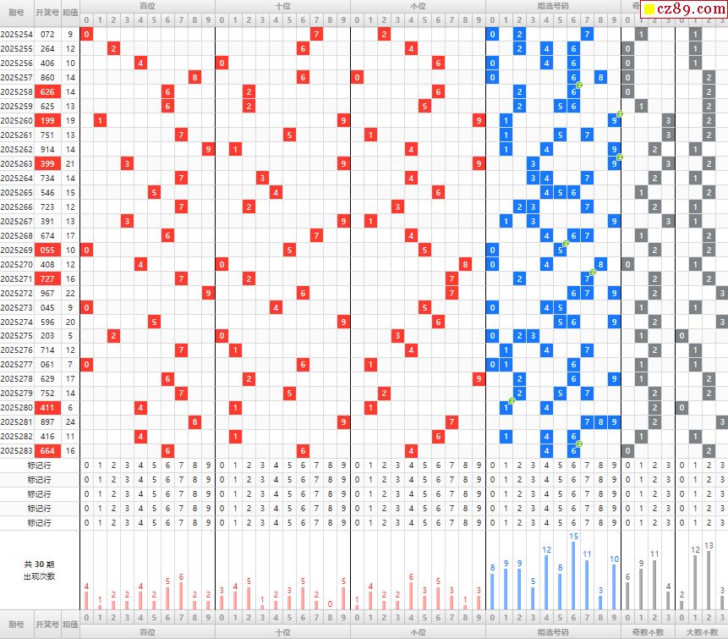Click the top 百位 section header

tap(147, 6)
